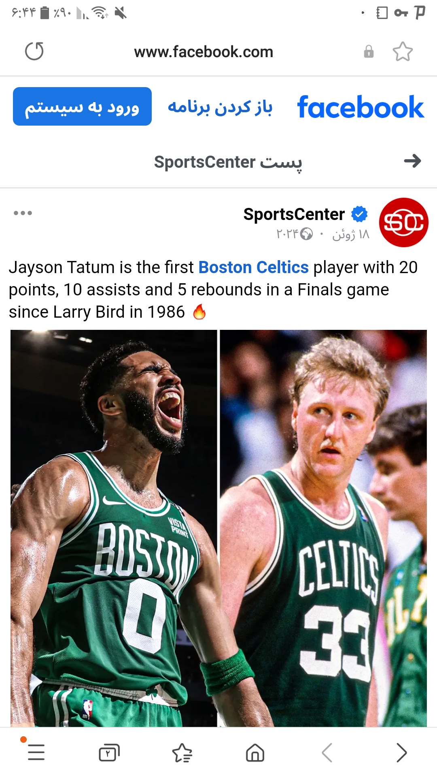
Task: Open the browser hamburger menu
Action: [x=36, y=753]
